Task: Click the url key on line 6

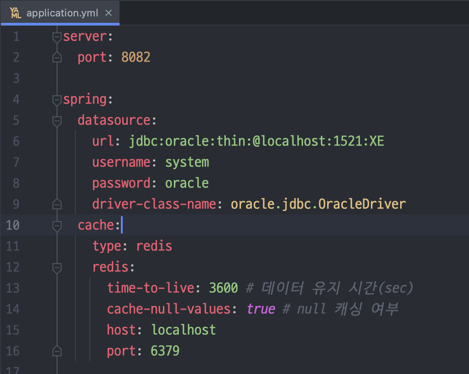Action: pyautogui.click(x=103, y=141)
